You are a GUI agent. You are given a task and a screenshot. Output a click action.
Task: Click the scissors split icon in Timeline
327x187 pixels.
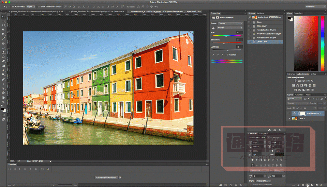(42, 169)
